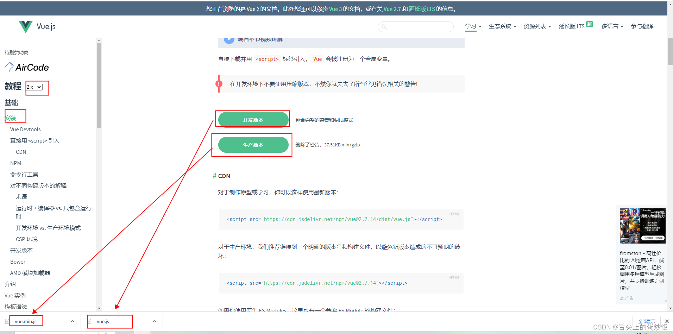The image size is (673, 334).
Task: Open vue.min.js download options chevron
Action: pos(73,321)
